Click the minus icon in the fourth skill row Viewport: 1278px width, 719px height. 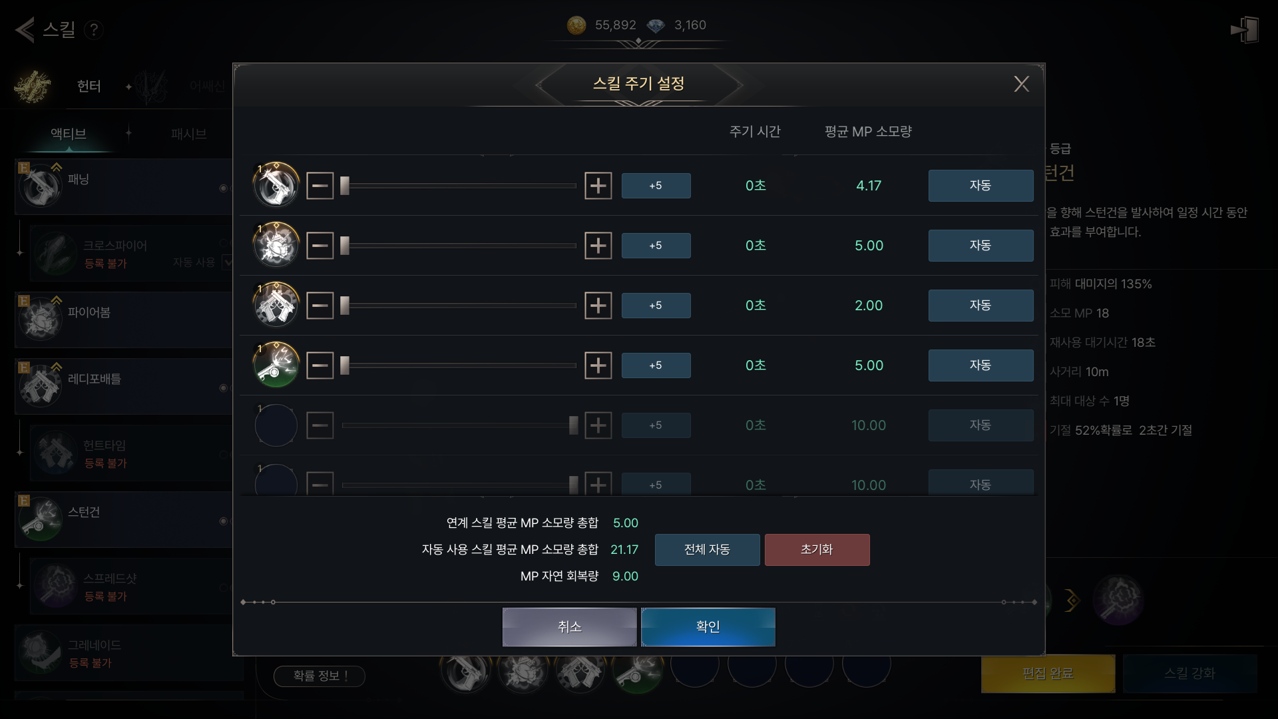coord(320,365)
